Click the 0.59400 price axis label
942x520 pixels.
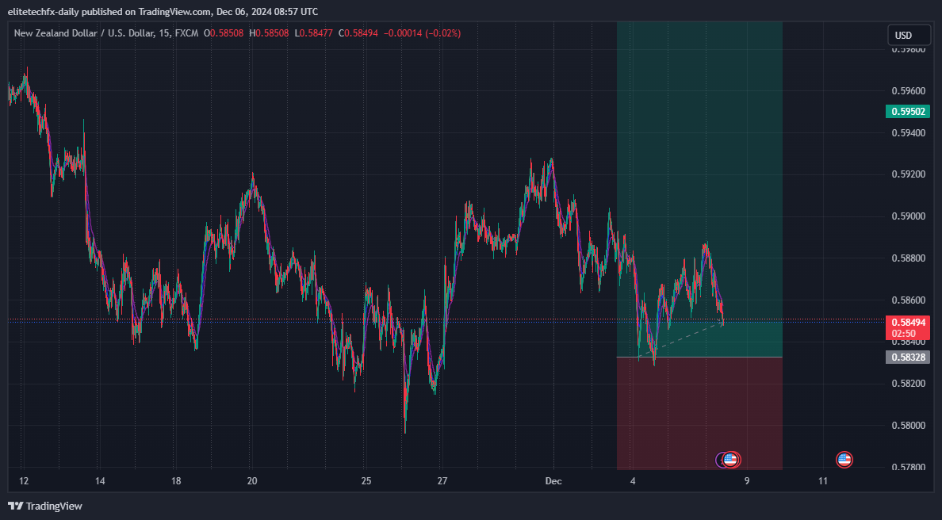[x=909, y=132]
